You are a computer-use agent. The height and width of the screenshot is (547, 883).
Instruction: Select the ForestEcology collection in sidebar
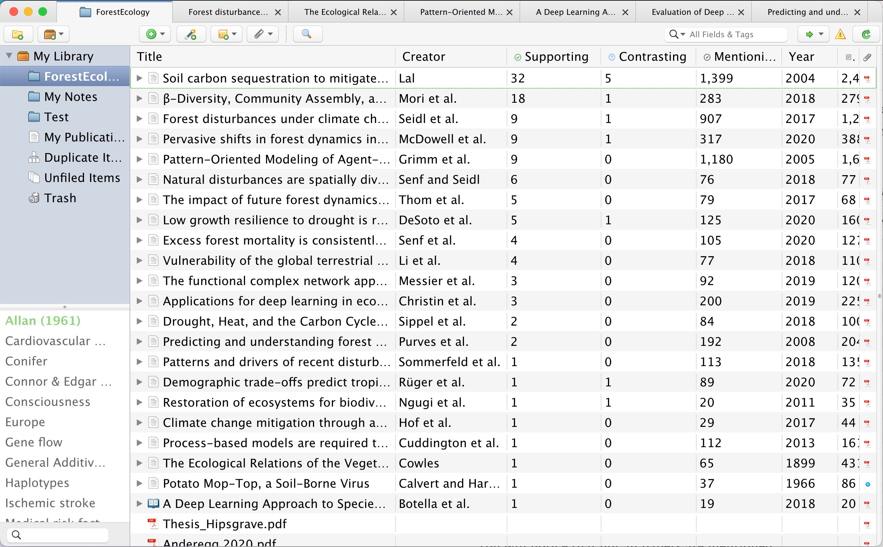[65, 76]
